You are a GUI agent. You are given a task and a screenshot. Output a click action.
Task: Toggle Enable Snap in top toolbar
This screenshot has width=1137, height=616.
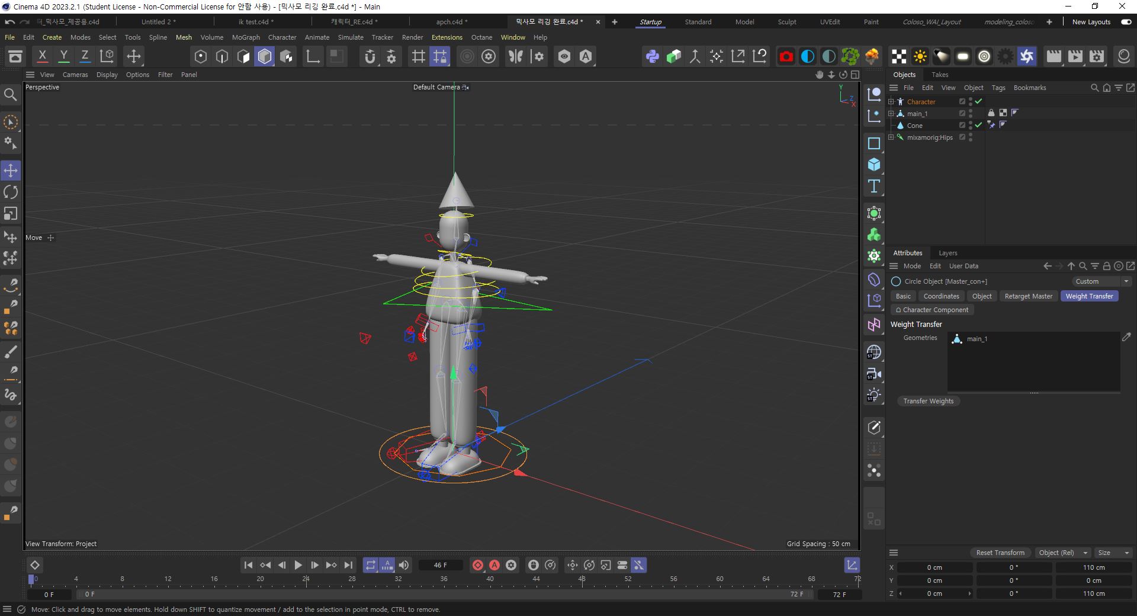coord(370,56)
